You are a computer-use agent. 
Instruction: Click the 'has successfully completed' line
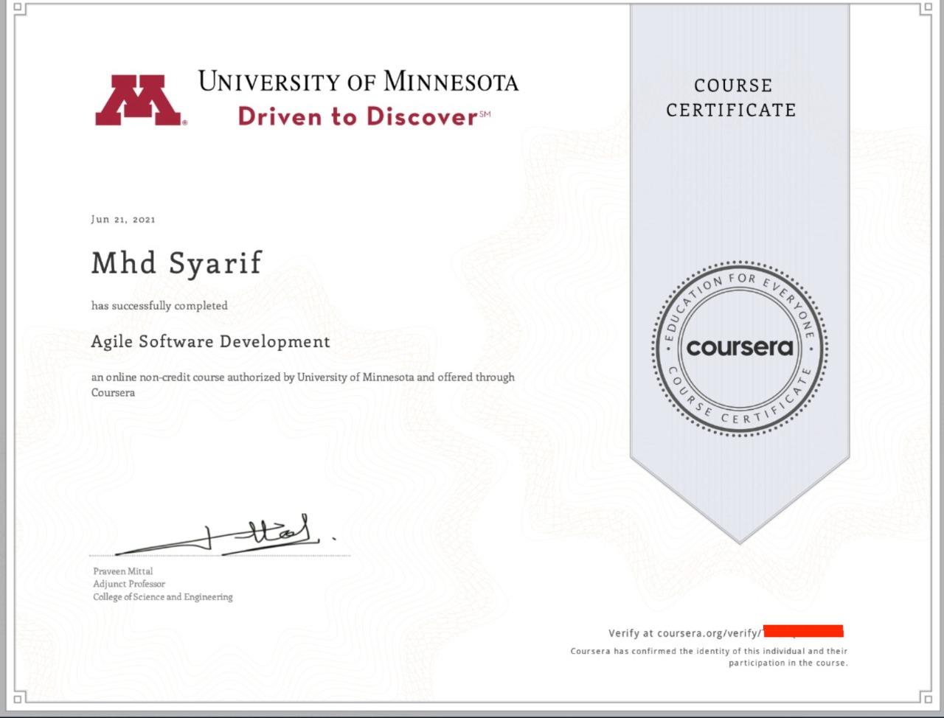click(159, 305)
